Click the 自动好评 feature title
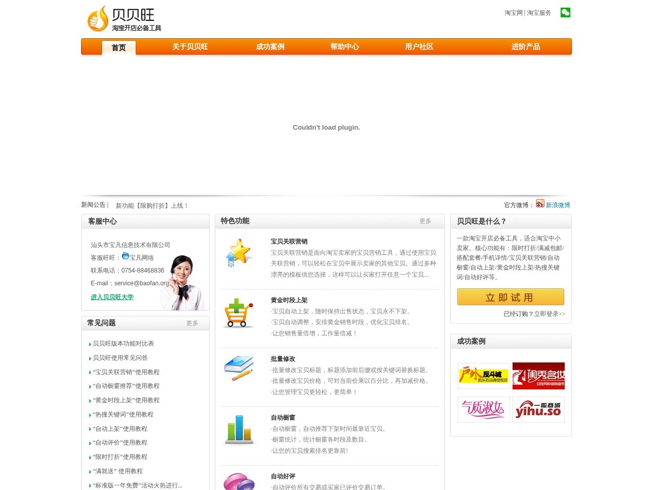 [283, 476]
